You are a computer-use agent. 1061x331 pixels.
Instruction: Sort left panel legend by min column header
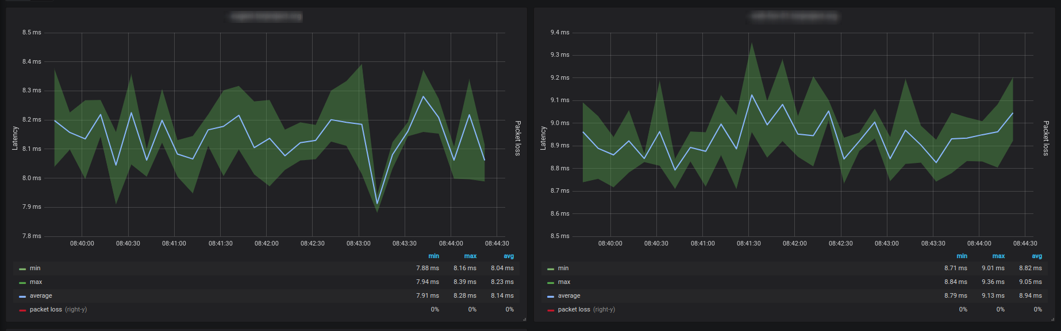tap(434, 256)
